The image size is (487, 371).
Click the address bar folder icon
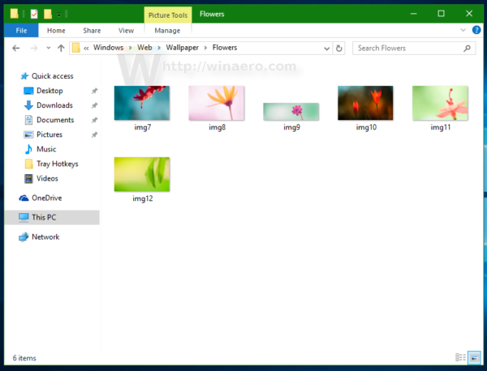pyautogui.click(x=76, y=48)
